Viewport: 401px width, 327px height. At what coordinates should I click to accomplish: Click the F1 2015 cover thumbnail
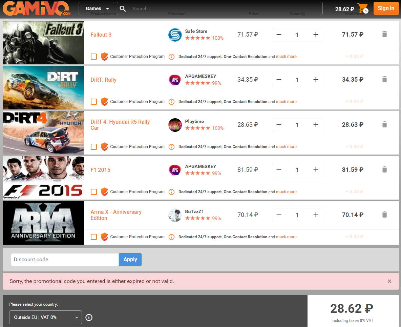click(43, 178)
